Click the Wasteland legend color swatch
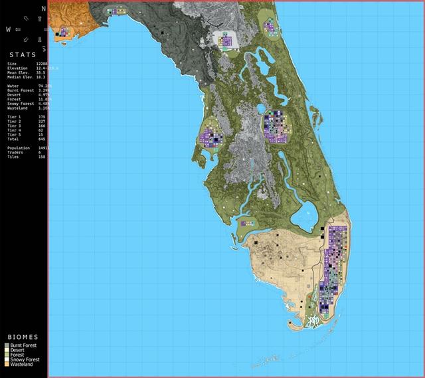 coord(7,364)
